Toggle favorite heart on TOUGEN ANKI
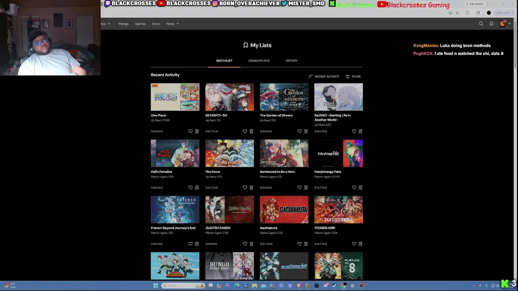 [354, 244]
